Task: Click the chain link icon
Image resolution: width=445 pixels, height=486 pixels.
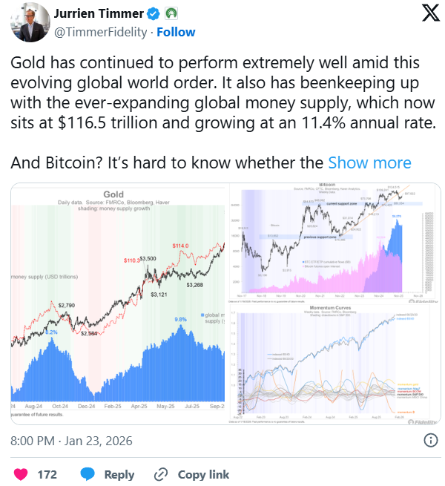Action: 161,474
